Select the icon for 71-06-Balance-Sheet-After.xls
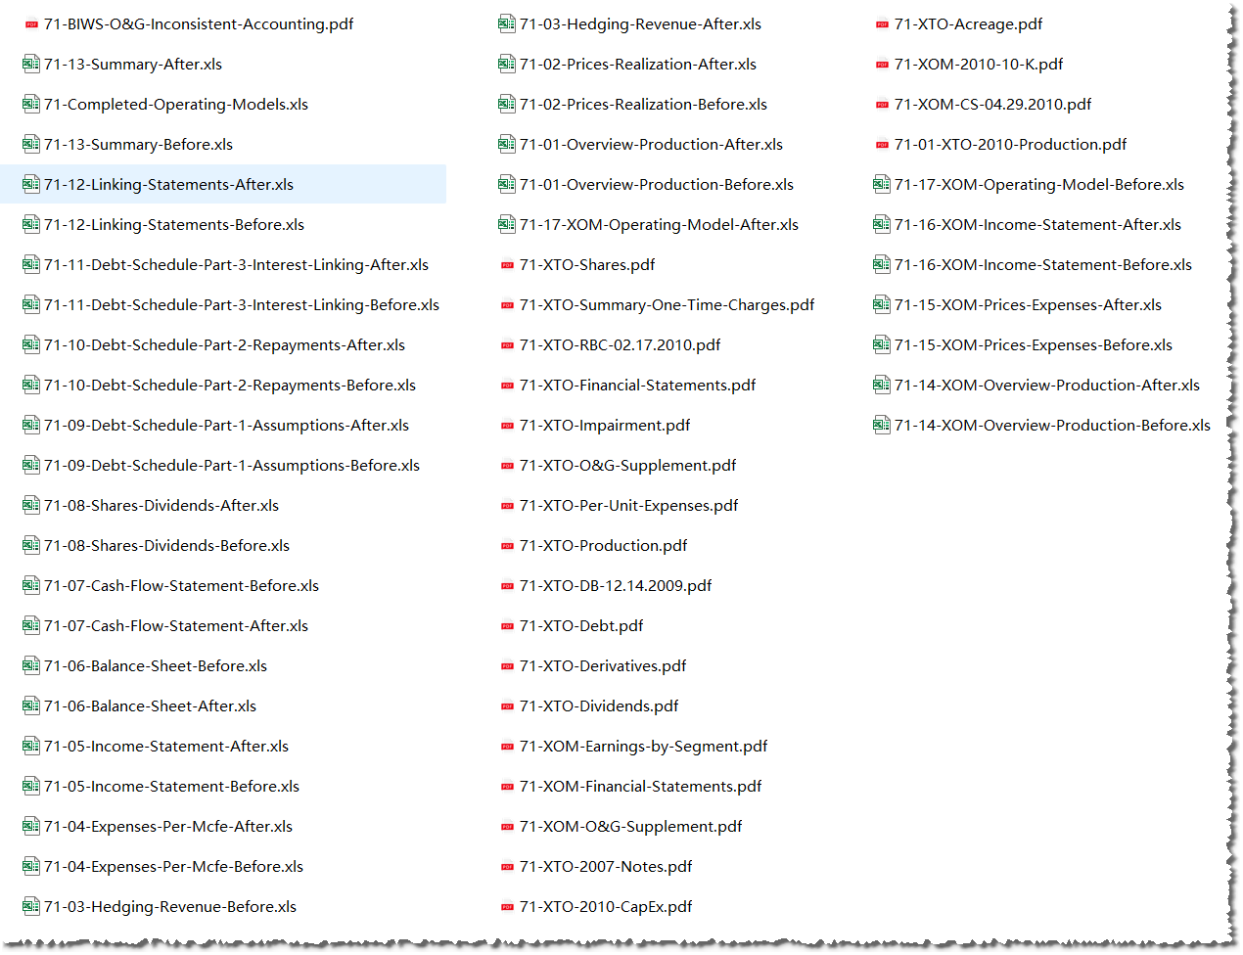Screen dimensions: 1243x955 [x=31, y=706]
